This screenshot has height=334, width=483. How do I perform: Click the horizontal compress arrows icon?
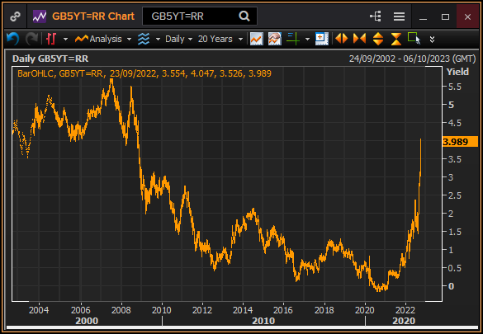359,39
